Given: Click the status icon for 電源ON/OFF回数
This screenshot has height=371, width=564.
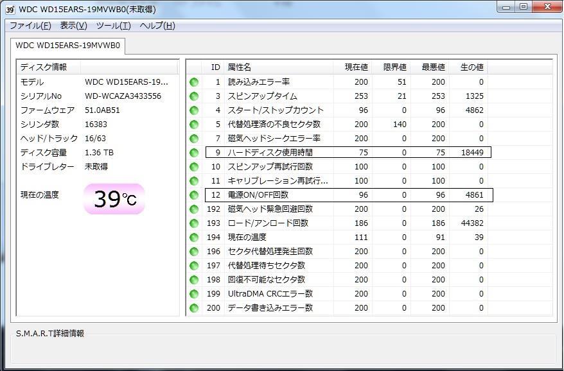Looking at the screenshot, I should [x=194, y=195].
